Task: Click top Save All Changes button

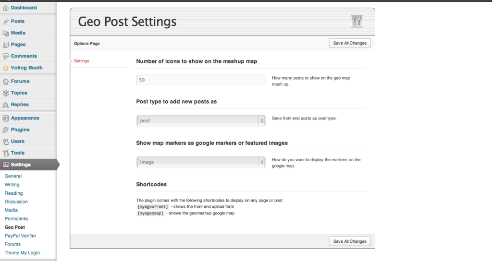Action: click(x=350, y=43)
